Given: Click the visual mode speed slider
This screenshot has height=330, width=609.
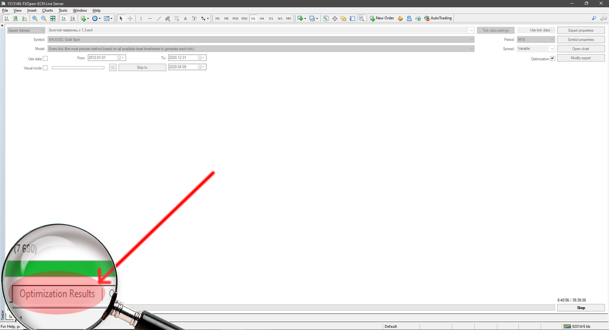Looking at the screenshot, I should pos(78,68).
